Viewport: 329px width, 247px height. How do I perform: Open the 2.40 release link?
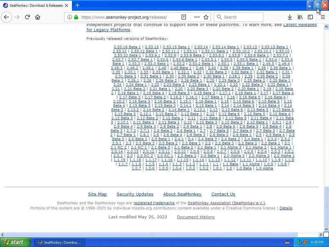(212, 68)
